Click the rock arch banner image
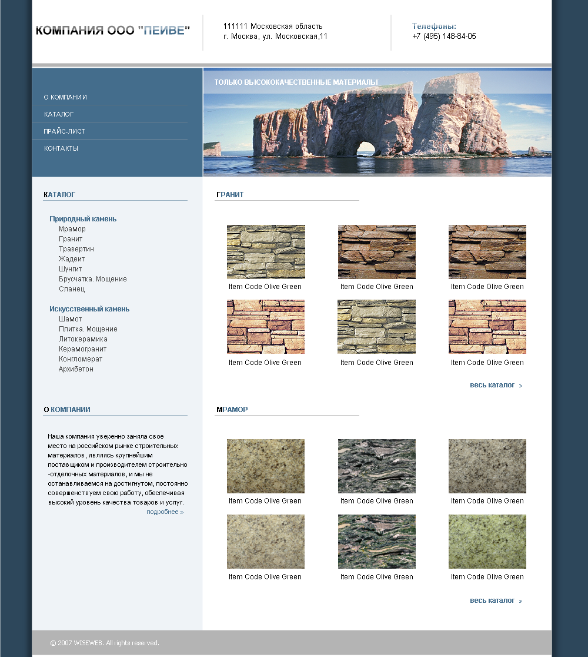Screen dimensions: 588x657 click(377, 122)
